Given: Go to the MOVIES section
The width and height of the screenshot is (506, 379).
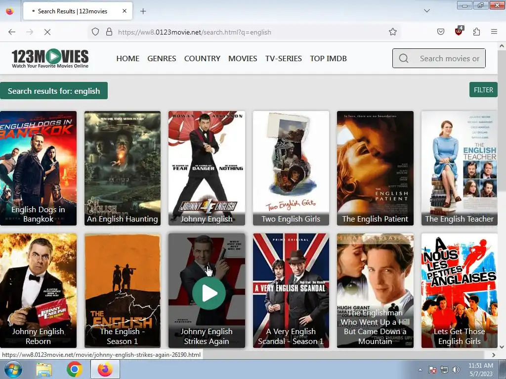Looking at the screenshot, I should 243,58.
